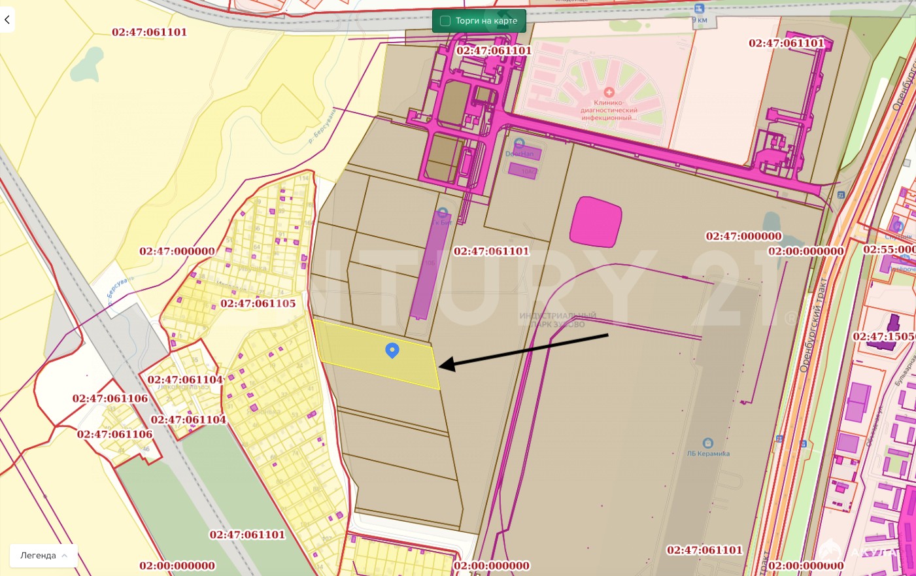Click the 02:47:061105 cadastral label
Image resolution: width=916 pixels, height=576 pixels.
click(x=258, y=303)
